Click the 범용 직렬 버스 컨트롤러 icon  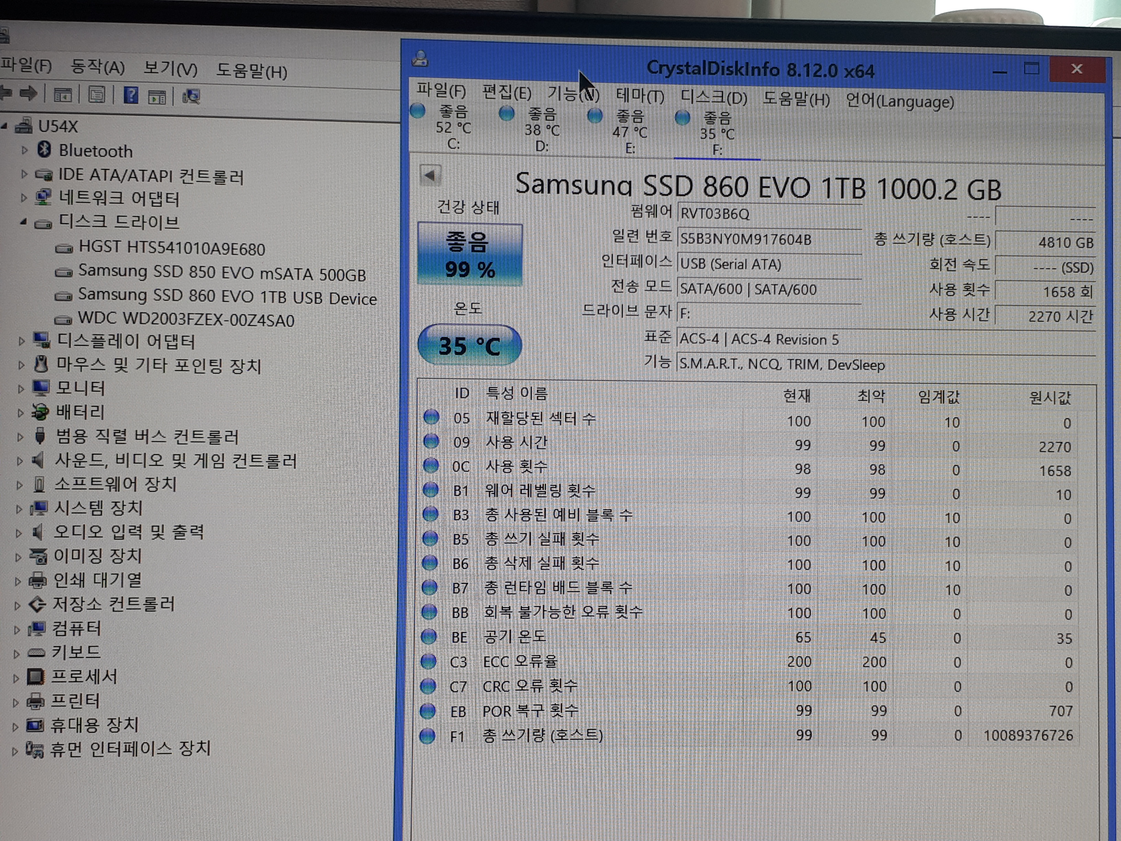point(39,436)
